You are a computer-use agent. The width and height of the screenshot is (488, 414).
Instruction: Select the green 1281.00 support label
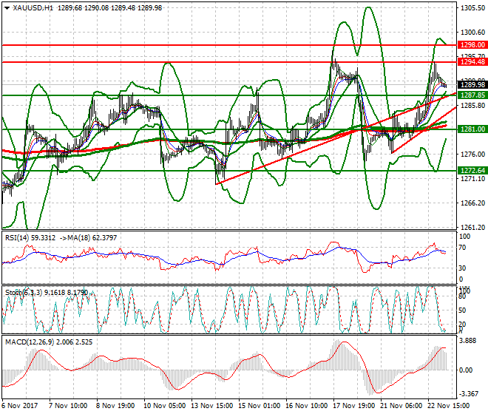coord(472,129)
